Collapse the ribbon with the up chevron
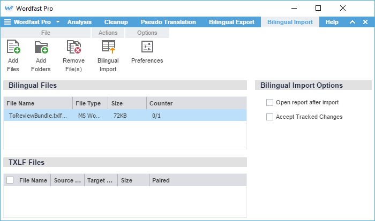The height and width of the screenshot is (221, 375). coord(352,22)
